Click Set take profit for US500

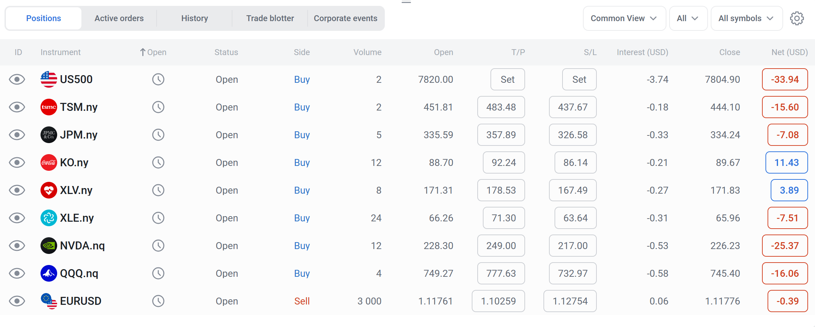click(508, 79)
